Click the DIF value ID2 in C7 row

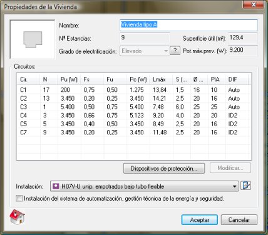pos(233,132)
